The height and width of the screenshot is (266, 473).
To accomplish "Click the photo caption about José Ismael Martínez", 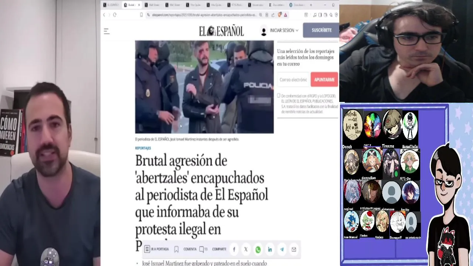I will pos(187,139).
